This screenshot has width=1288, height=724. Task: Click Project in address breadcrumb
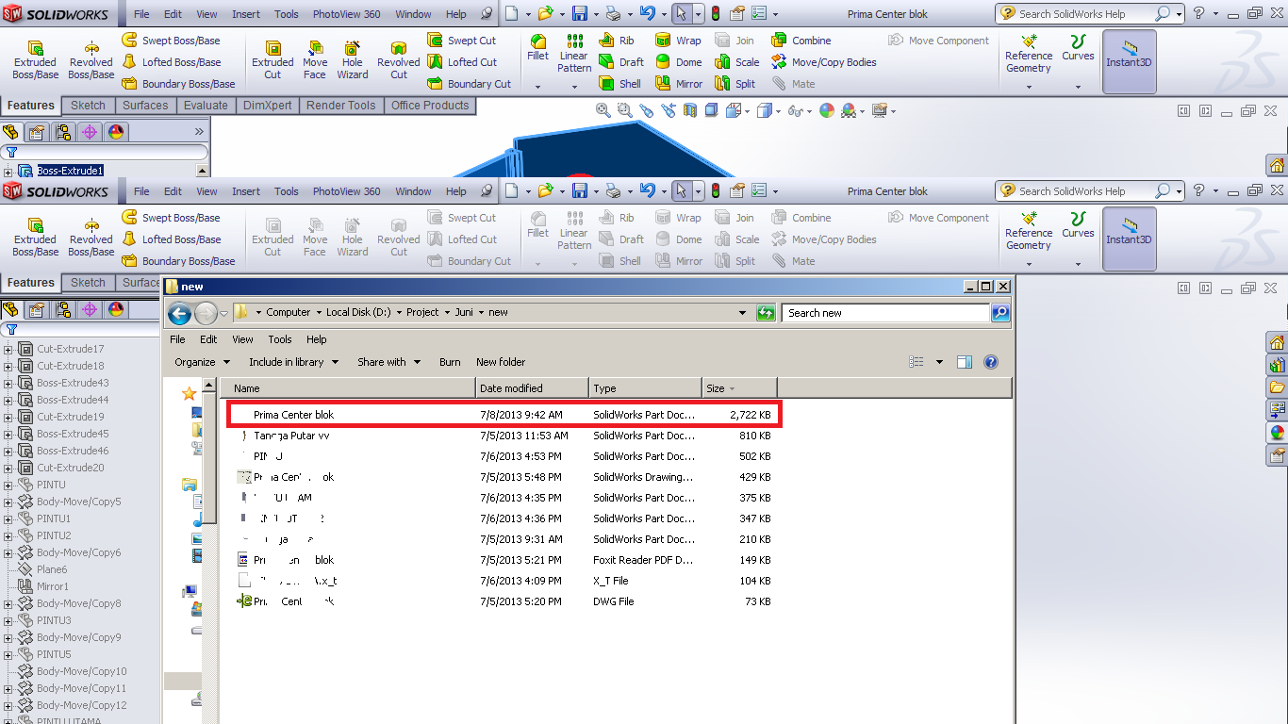[x=422, y=312]
